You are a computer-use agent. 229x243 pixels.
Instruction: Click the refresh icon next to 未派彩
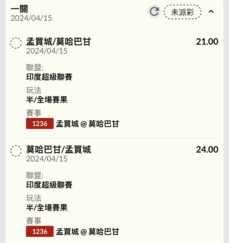[x=154, y=11]
